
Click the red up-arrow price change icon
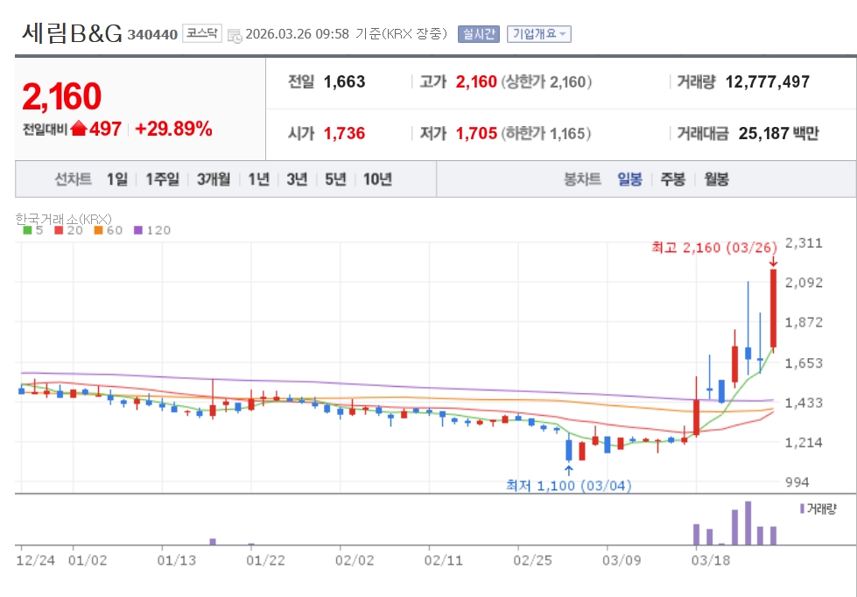(80, 129)
